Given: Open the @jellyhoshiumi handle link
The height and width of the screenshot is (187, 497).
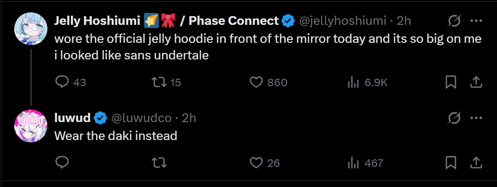Looking at the screenshot, I should click(x=343, y=21).
